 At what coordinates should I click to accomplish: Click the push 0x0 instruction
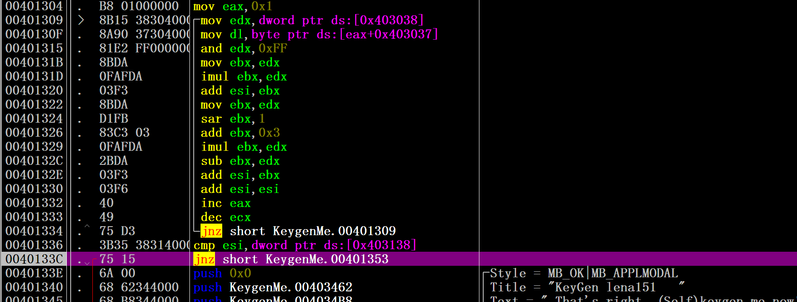tap(222, 273)
